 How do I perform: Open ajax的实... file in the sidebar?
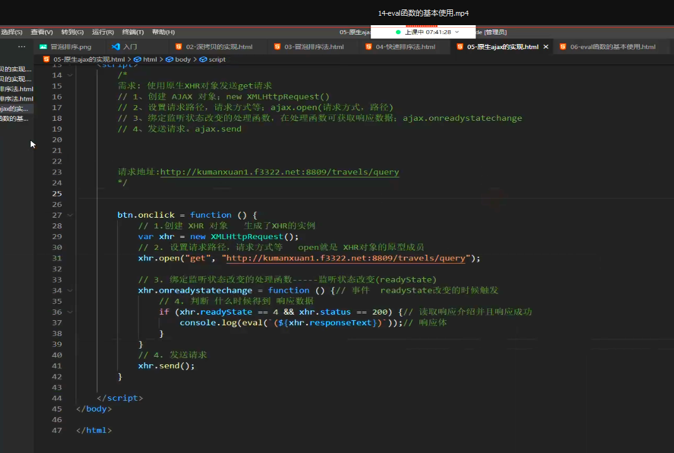tap(14, 109)
